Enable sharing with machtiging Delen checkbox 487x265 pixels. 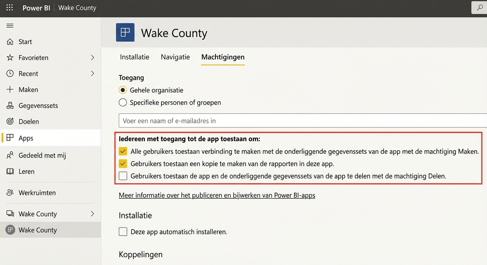(x=123, y=176)
